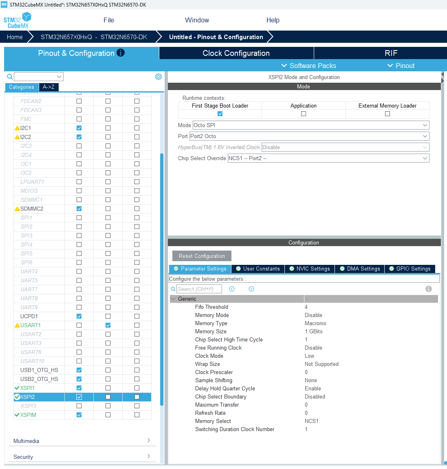This screenshot has width=447, height=469.
Task: Click the Memory Size value 1 GBits
Action: click(x=314, y=331)
